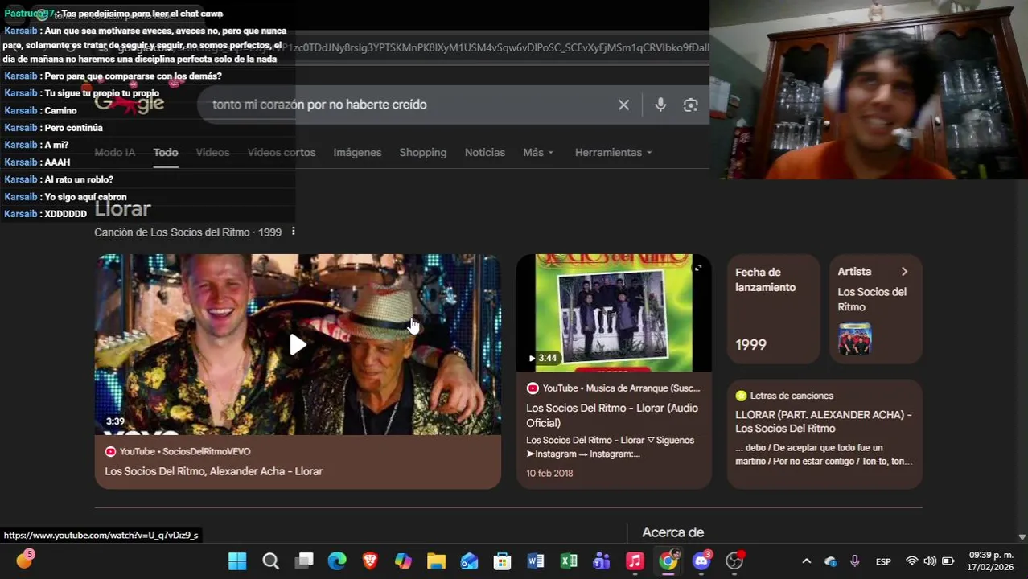Switch to the Videos tab
1028x579 pixels.
(x=212, y=152)
